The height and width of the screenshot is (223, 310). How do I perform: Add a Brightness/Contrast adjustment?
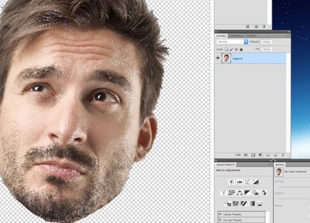click(x=231, y=182)
